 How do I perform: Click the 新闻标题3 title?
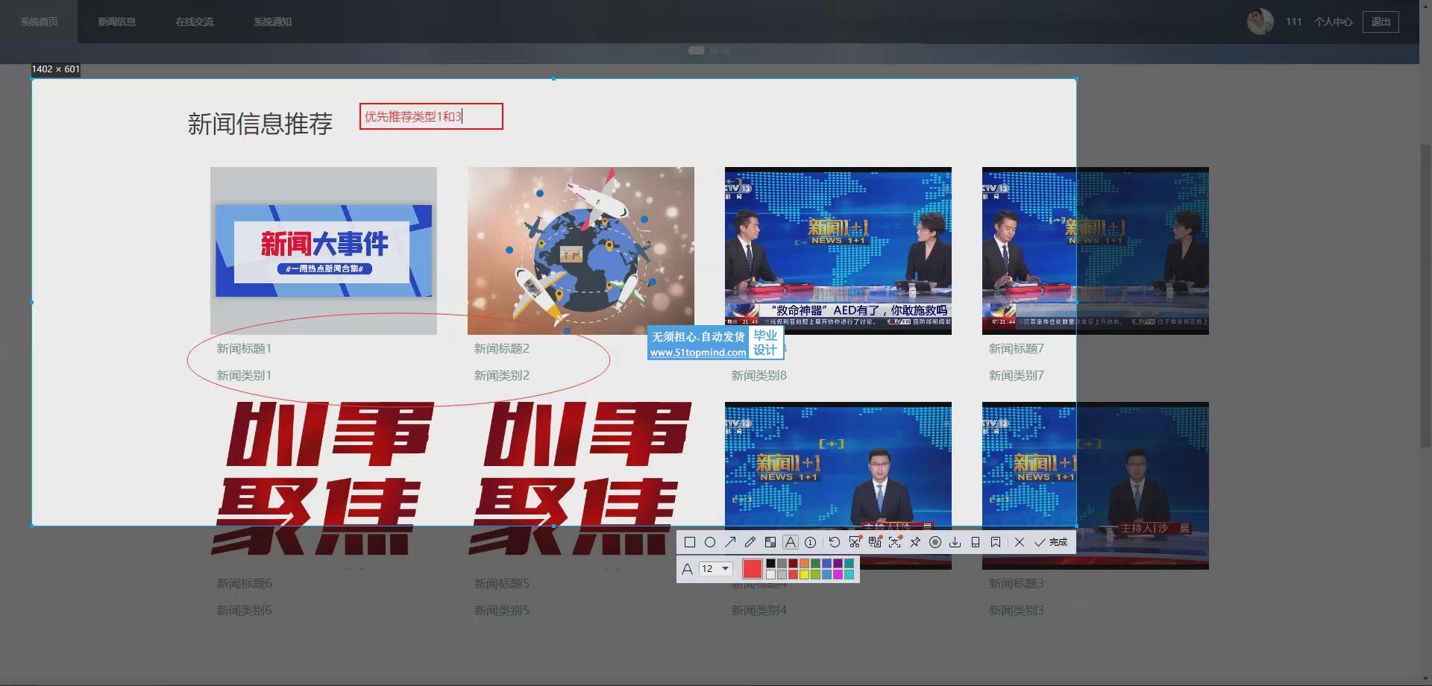(1016, 583)
